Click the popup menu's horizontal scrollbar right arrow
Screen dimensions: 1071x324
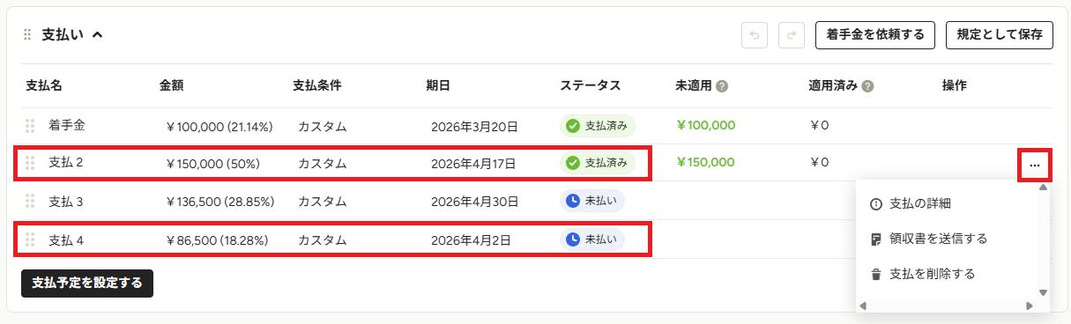1030,306
